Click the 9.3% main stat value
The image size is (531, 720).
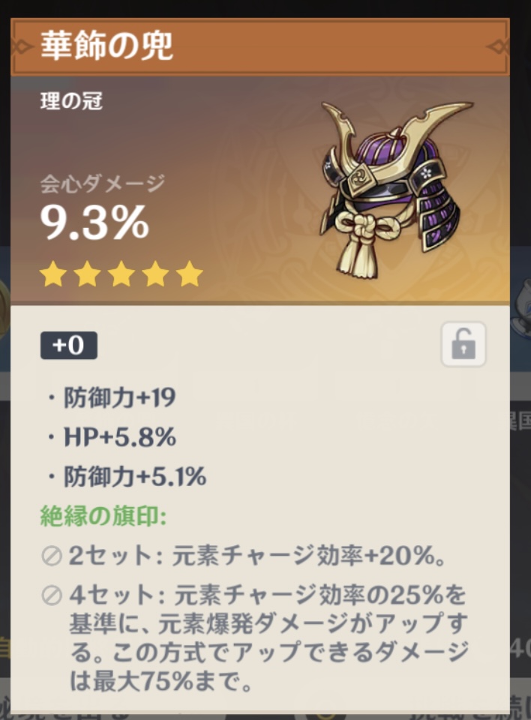point(94,223)
